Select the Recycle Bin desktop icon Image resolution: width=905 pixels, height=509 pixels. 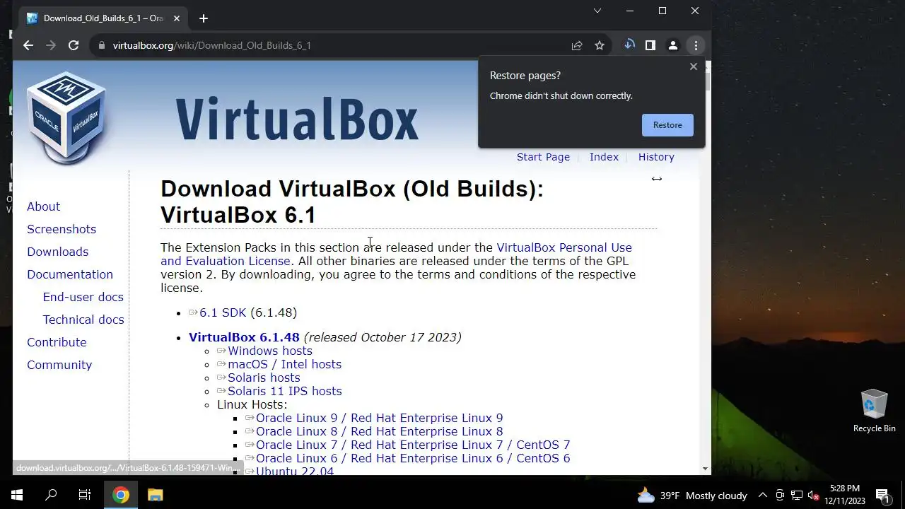[x=875, y=410]
